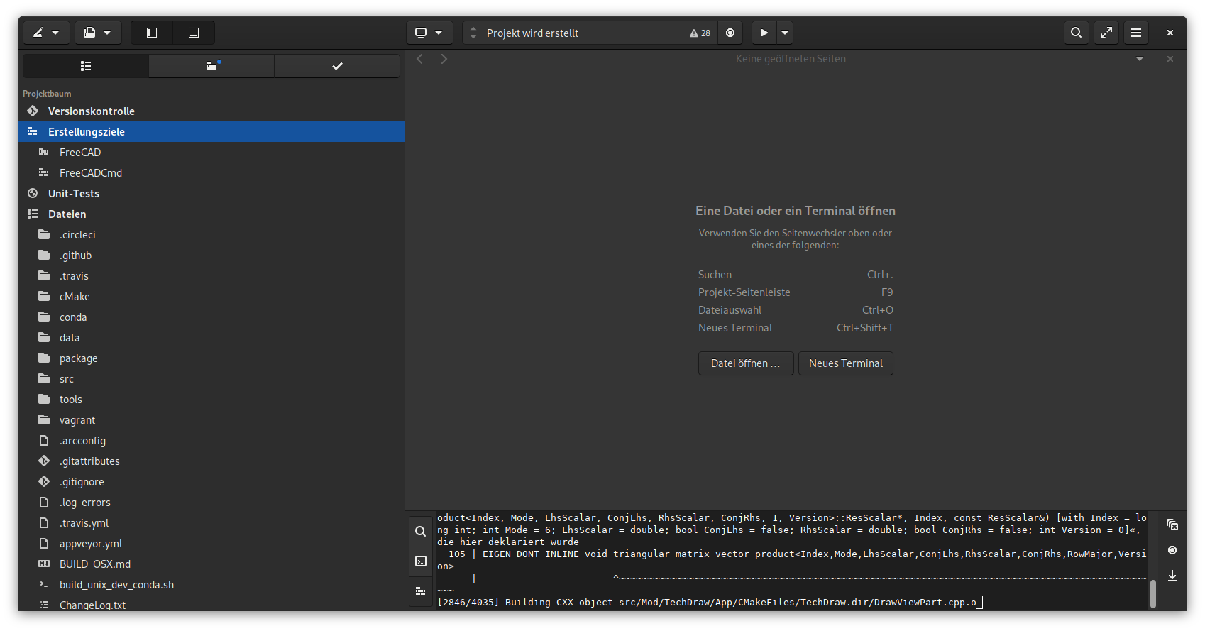Viewport: 1205px width, 631px height.
Task: Go back with the left navigation arrow
Action: click(420, 59)
